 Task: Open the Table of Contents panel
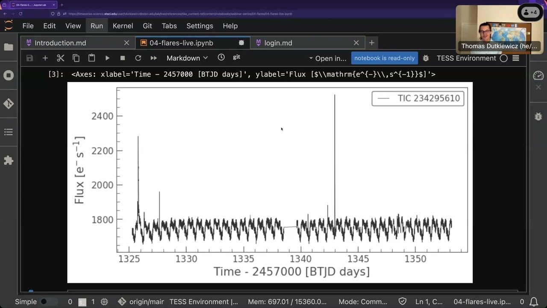(x=9, y=132)
